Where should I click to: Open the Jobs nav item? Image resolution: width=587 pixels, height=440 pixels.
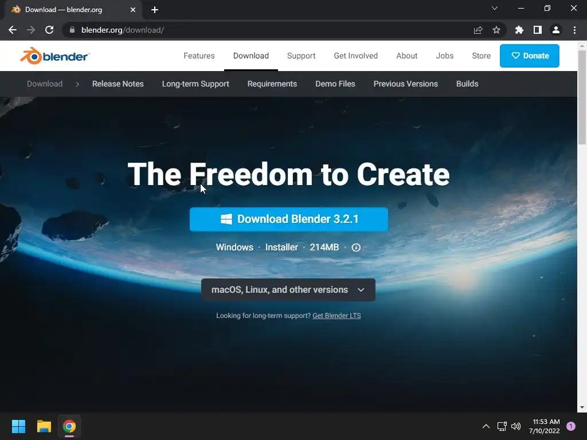445,56
